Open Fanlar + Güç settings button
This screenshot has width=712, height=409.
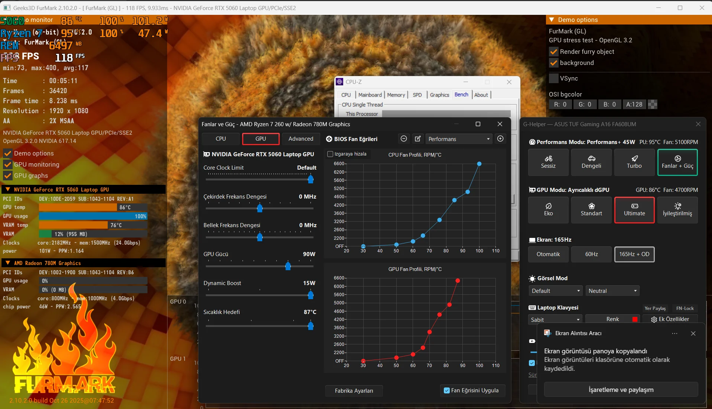pyautogui.click(x=677, y=162)
